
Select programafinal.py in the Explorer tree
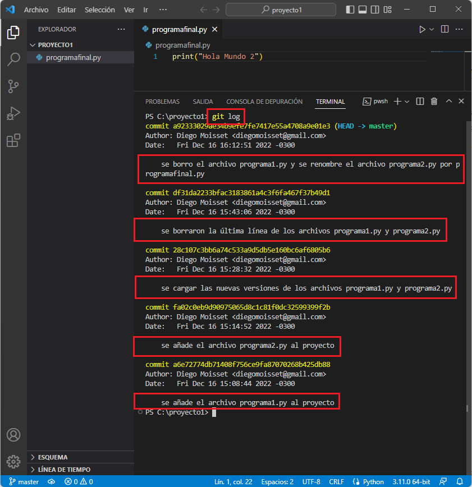(x=81, y=57)
